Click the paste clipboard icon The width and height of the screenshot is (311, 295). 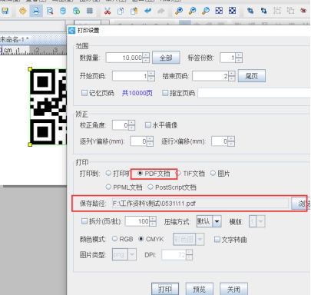[134, 11]
